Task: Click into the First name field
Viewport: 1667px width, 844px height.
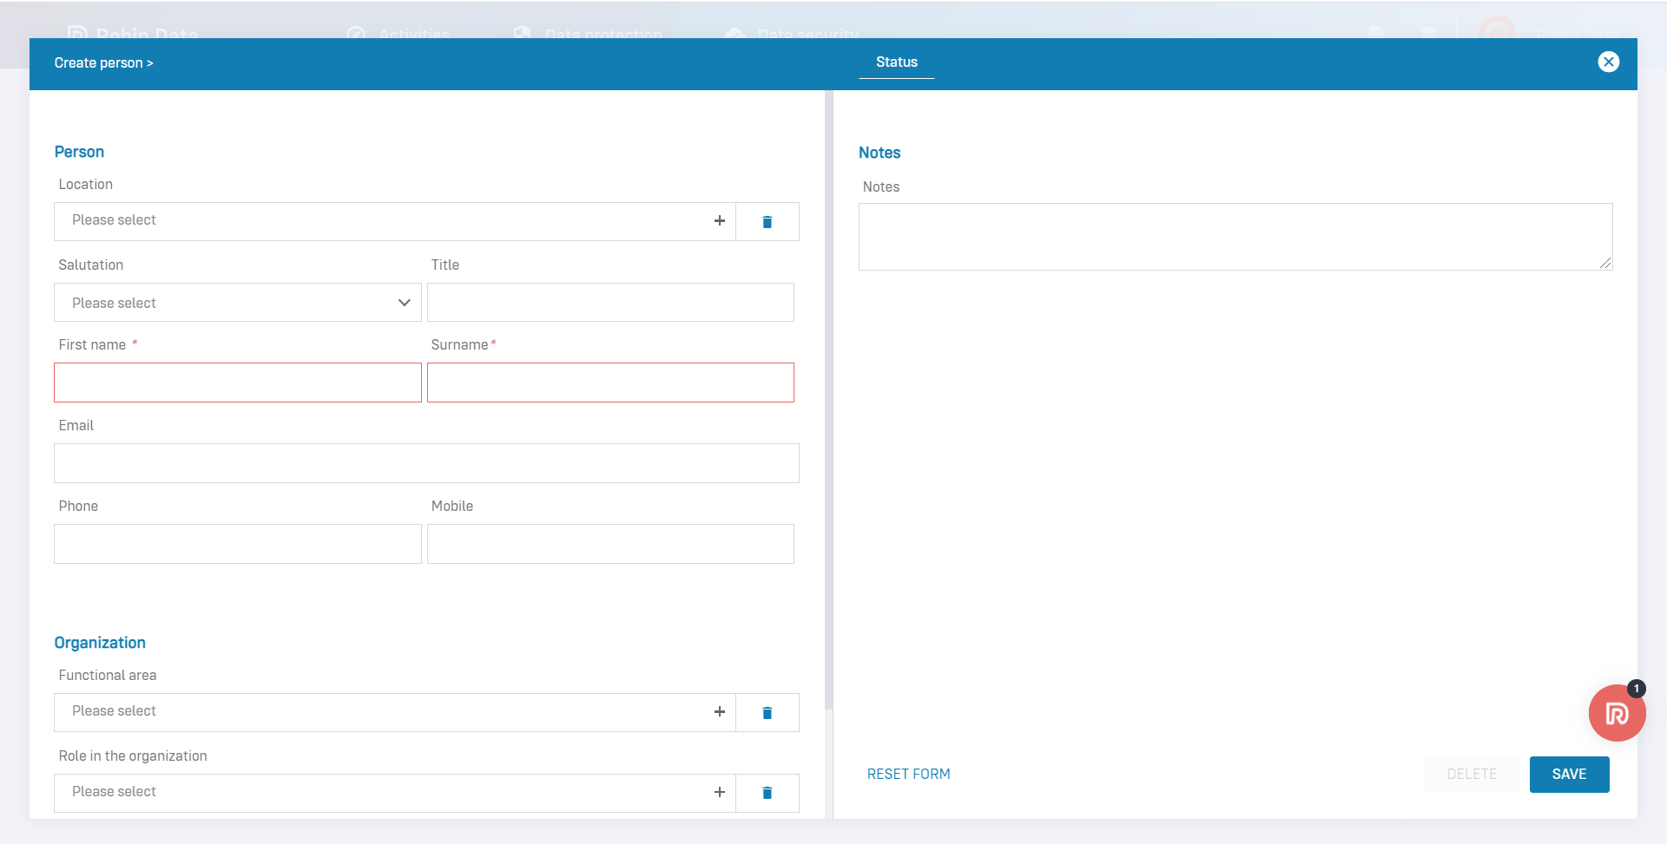Action: 237,383
